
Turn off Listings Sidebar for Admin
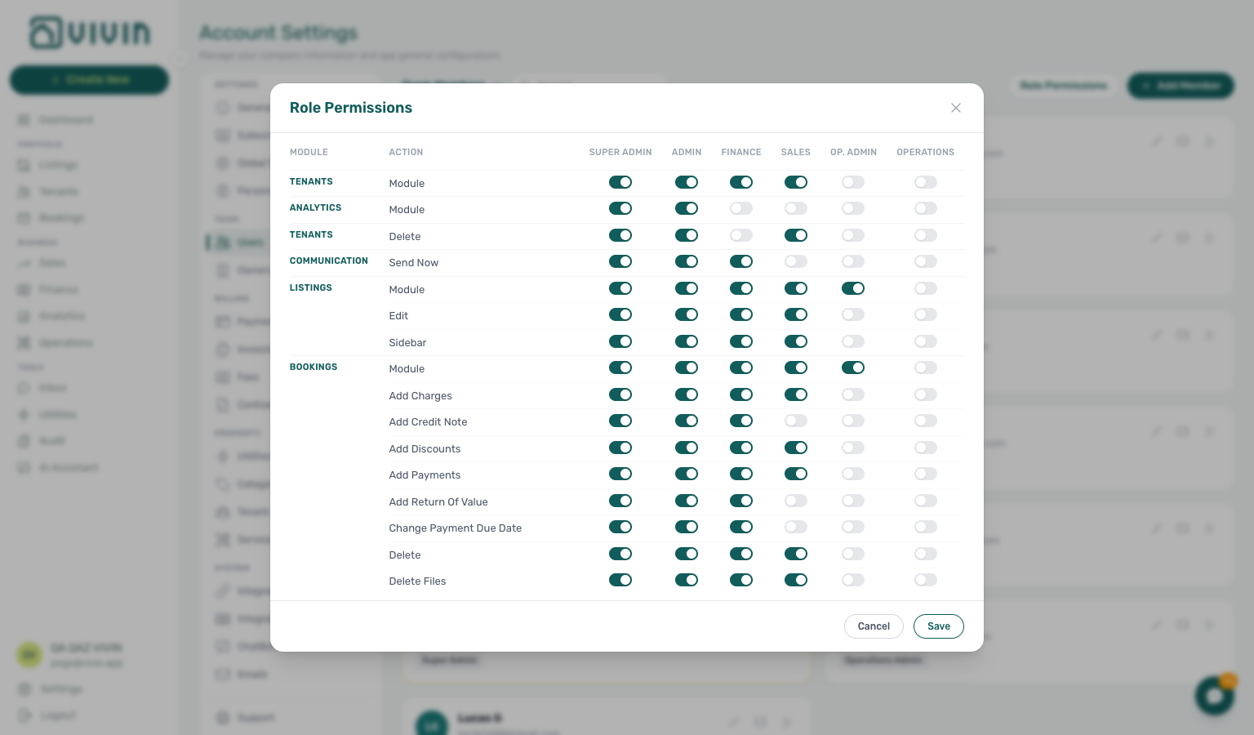click(687, 341)
